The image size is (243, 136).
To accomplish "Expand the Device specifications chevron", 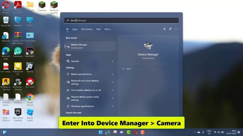I will pyautogui.click(x=112, y=74).
